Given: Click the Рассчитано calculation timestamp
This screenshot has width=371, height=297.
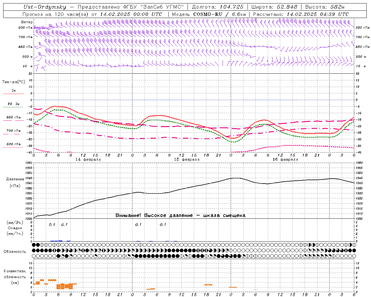Looking at the screenshot, I should pyautogui.click(x=301, y=14).
